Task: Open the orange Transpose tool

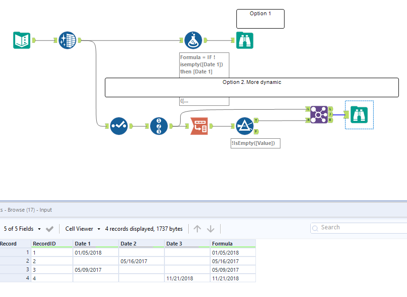Action: coord(199,126)
